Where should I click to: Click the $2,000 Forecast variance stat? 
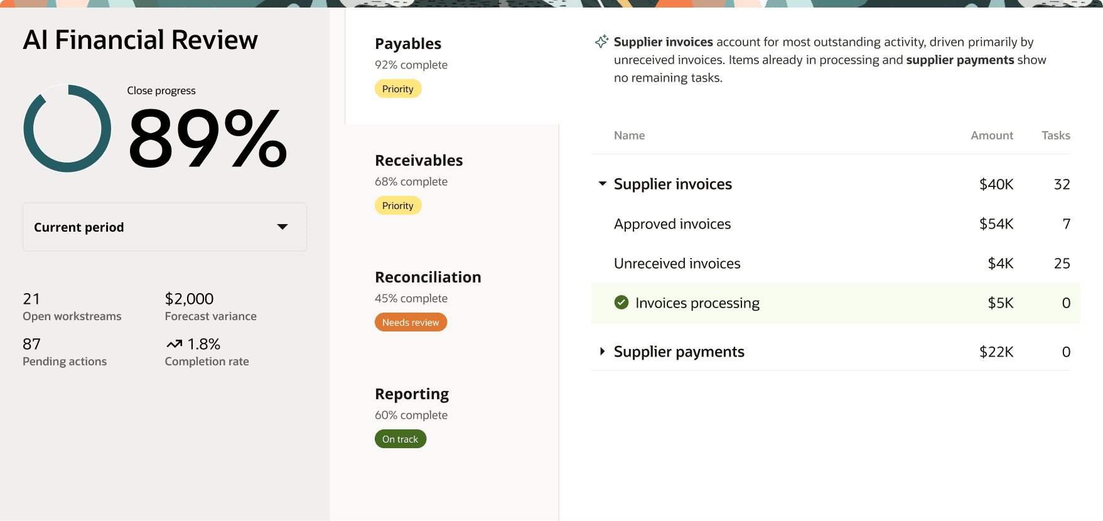210,306
